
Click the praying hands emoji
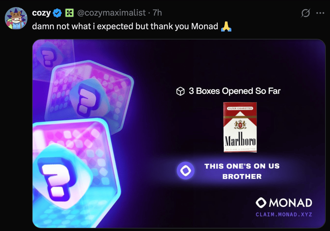pos(226,26)
